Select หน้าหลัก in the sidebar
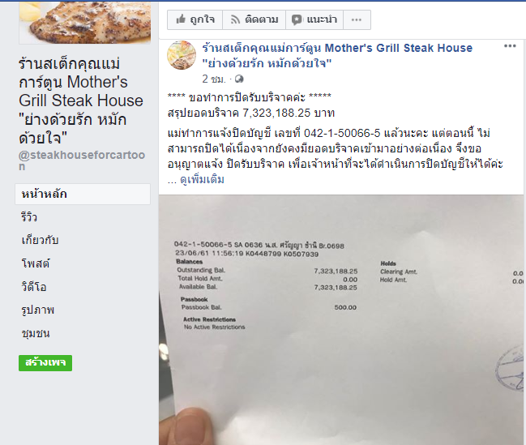 [x=83, y=194]
